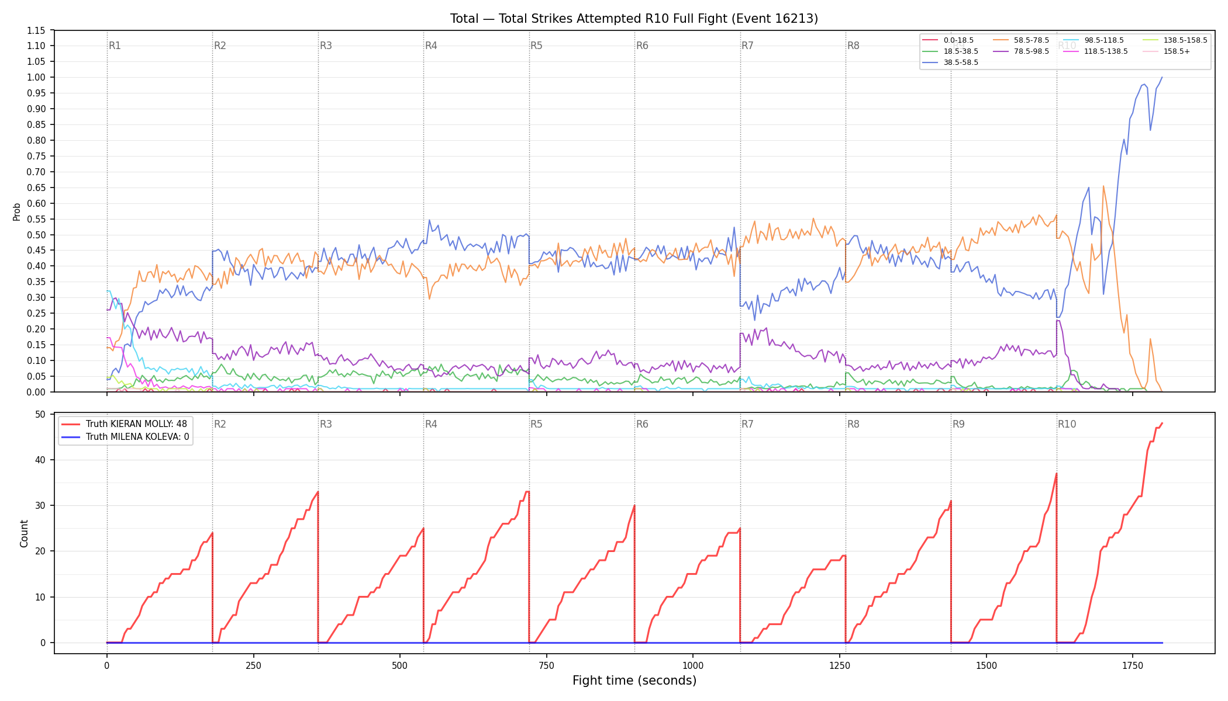Click the 750 tick on time axis

tap(546, 665)
